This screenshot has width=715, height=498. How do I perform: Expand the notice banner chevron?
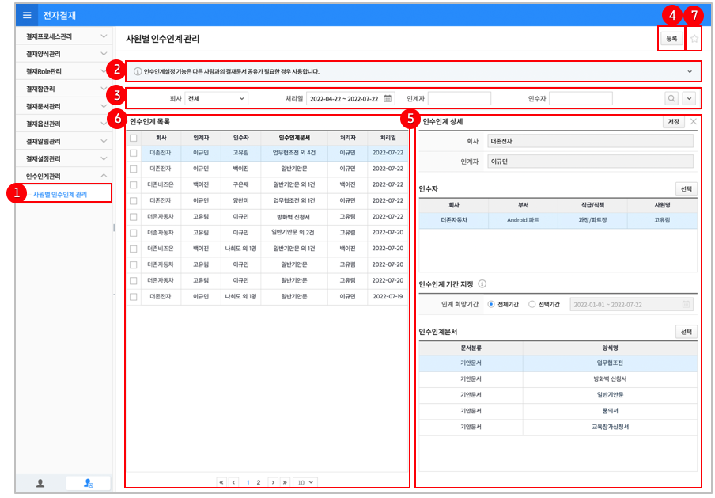point(690,72)
